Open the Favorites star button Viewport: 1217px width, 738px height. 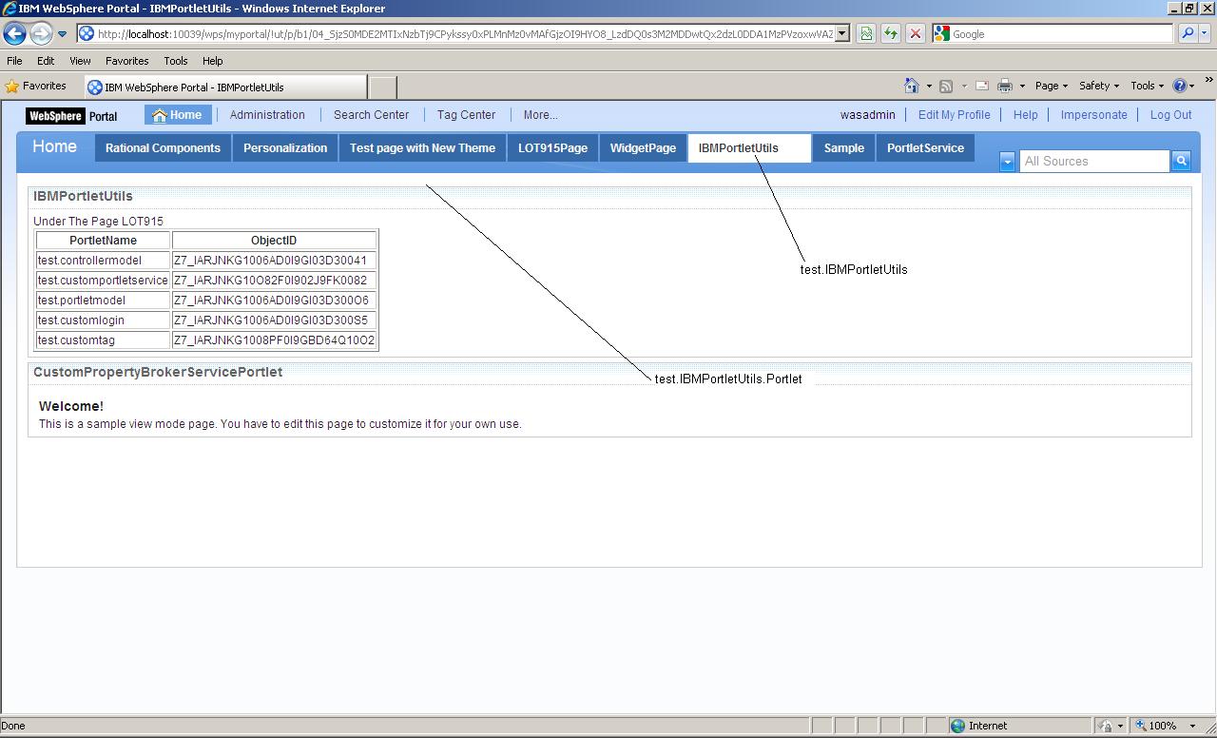(x=36, y=86)
